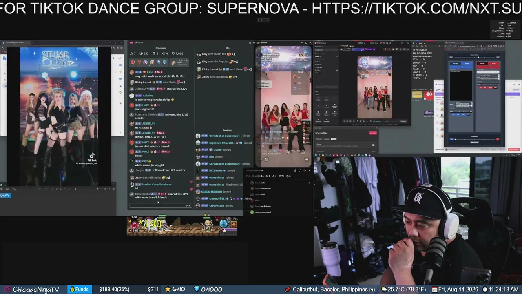Adjust the Master Volume slider
The image size is (522, 294).
point(474,57)
